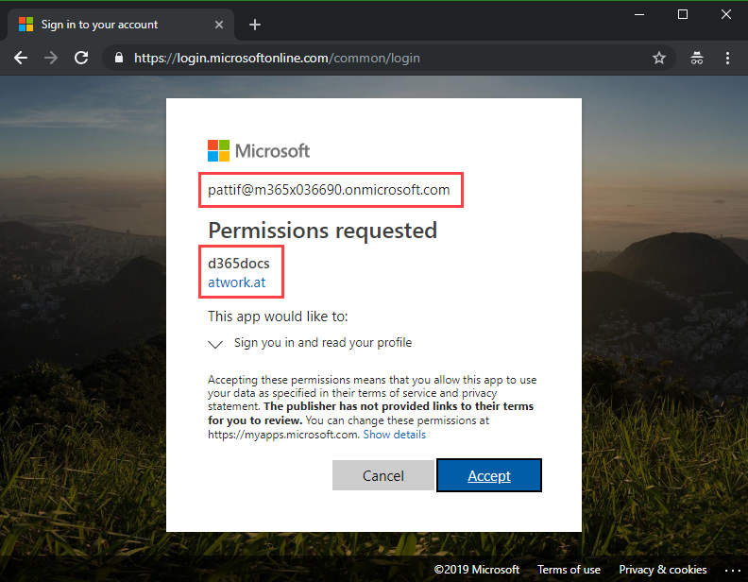Bookmark this page with the star icon

(x=659, y=58)
